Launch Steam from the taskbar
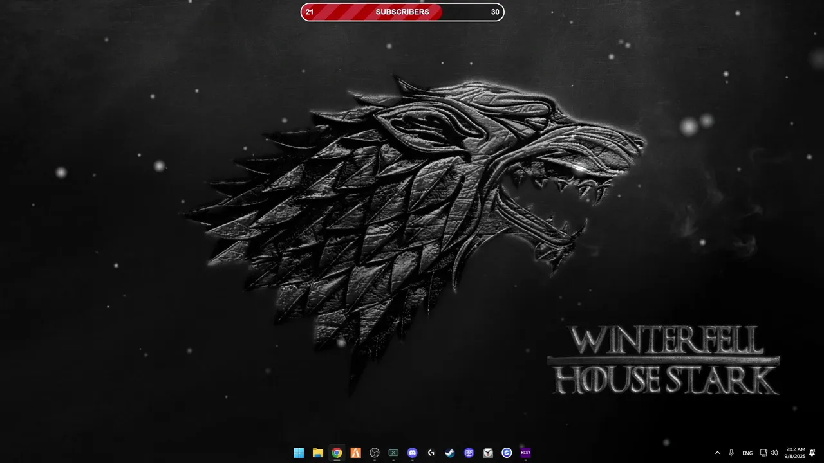This screenshot has height=463, width=824. pos(450,453)
